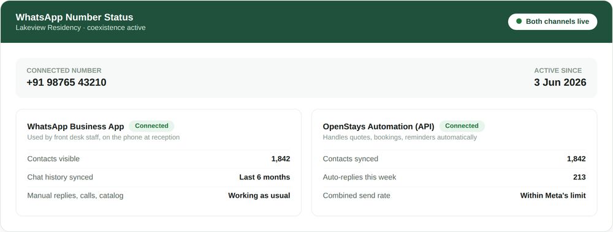Click the OpenStays Automation (API) title
The width and height of the screenshot is (613, 232).
click(x=378, y=127)
